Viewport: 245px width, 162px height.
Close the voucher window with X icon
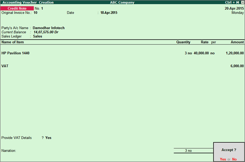pos(242,2)
